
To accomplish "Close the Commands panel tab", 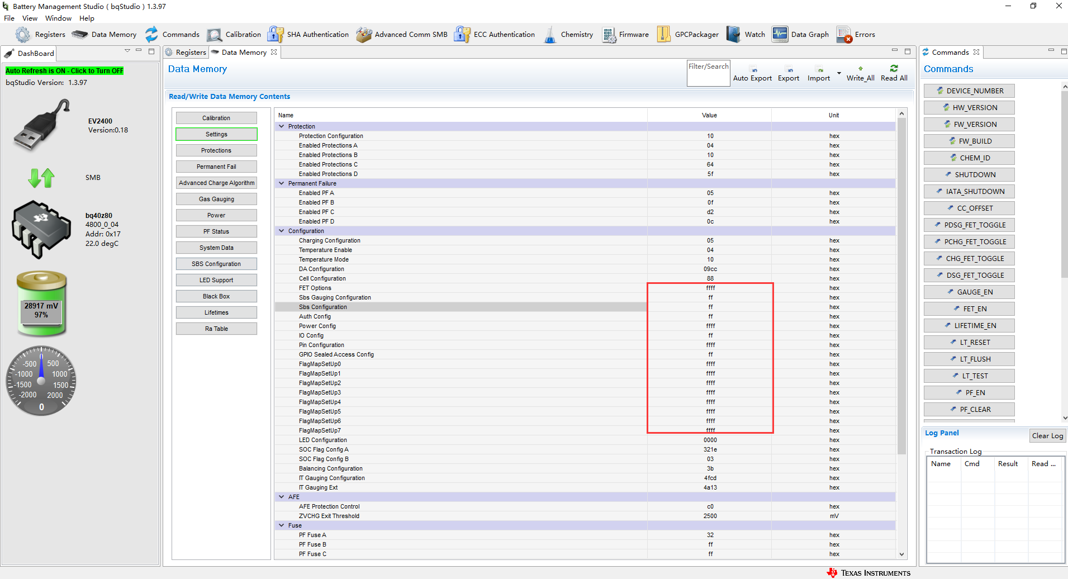I will point(976,52).
